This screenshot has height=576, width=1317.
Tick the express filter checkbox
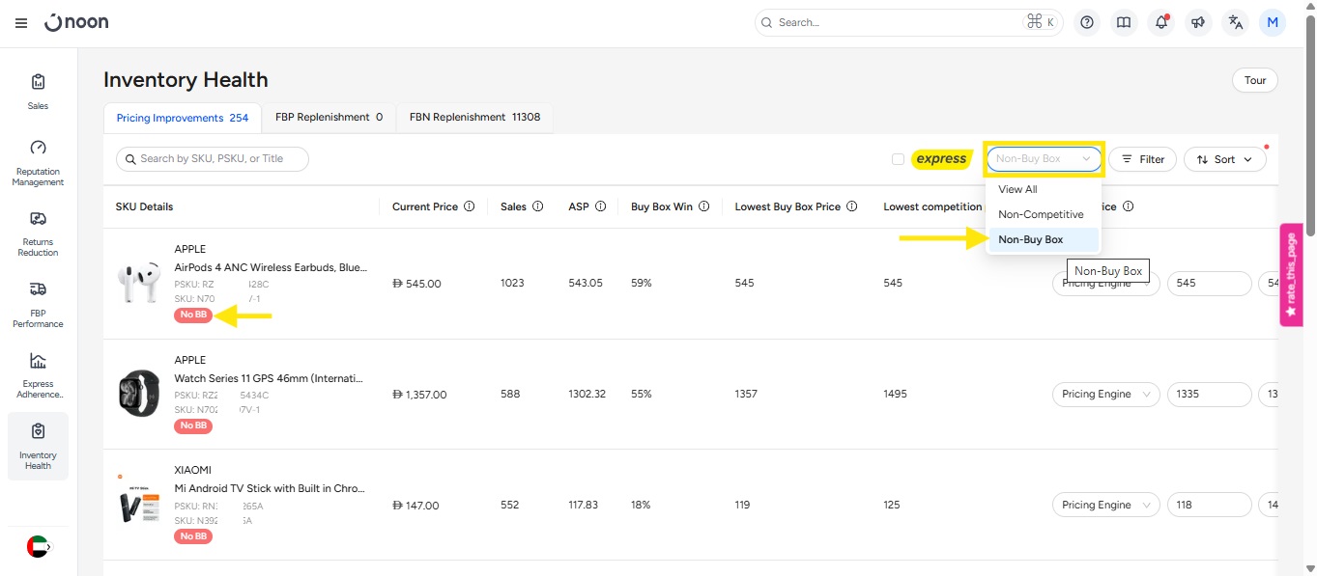point(899,159)
